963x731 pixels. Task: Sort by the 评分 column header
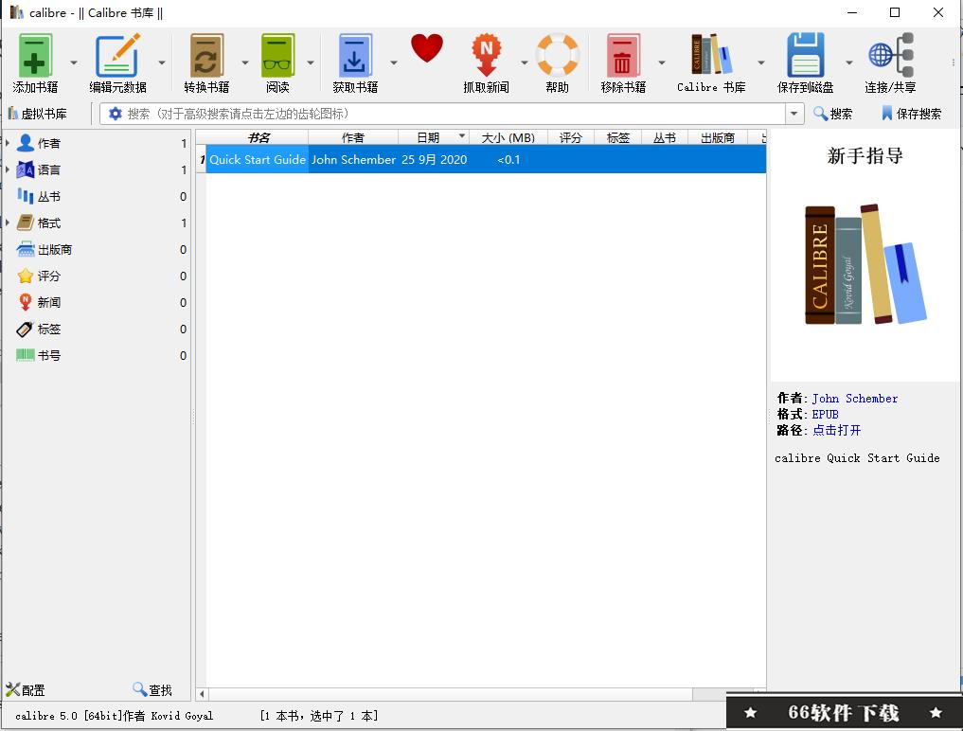coord(571,137)
